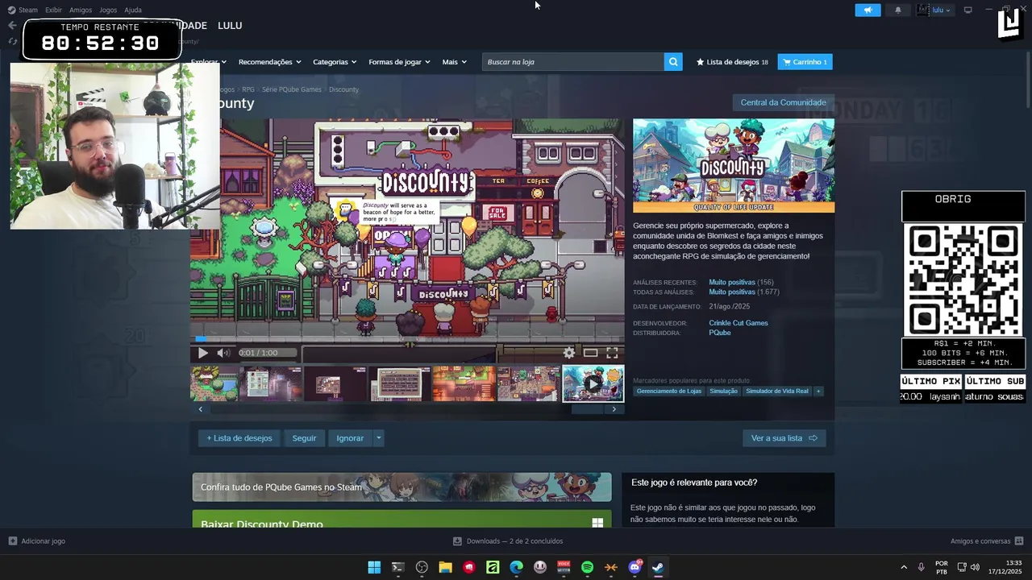Open the Gerenciamento de Lojas tag
1032x580 pixels.
click(x=669, y=391)
